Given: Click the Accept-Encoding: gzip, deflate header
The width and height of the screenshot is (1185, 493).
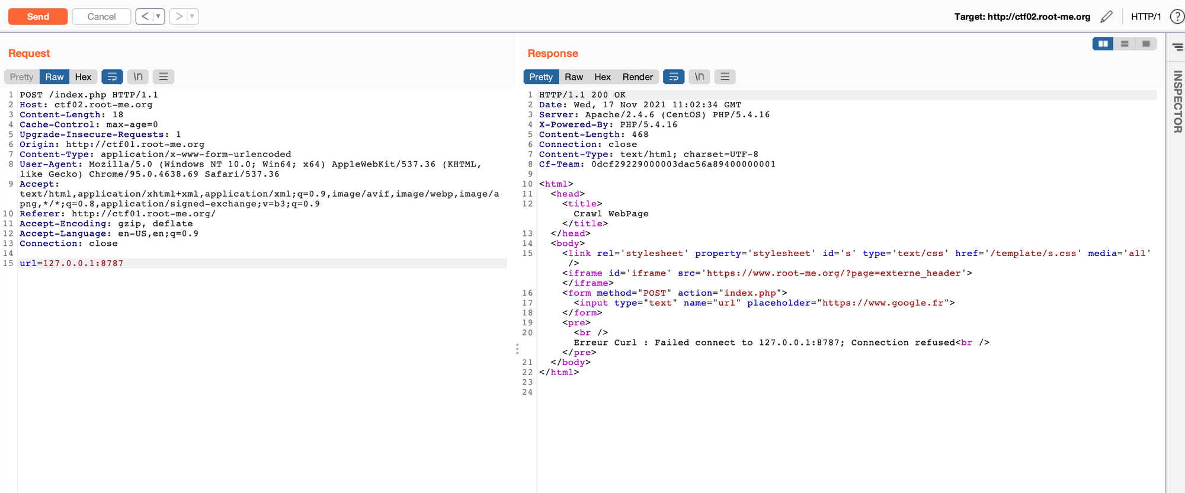Looking at the screenshot, I should [107, 224].
